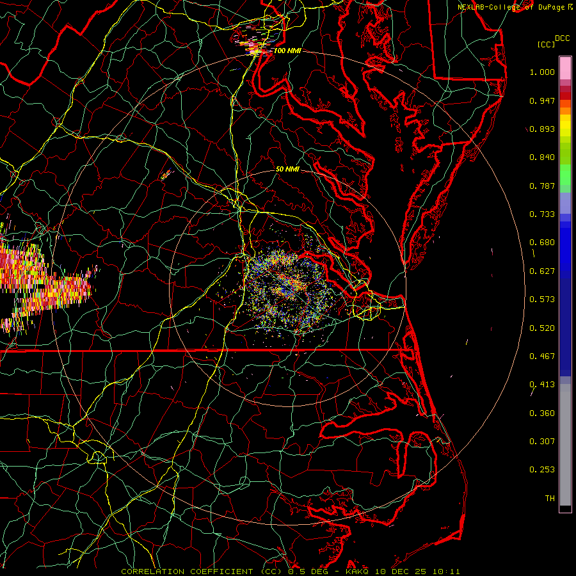Click the dense radar echo cluster at center
Viewport: 576px width, 576px height.
tap(290, 290)
